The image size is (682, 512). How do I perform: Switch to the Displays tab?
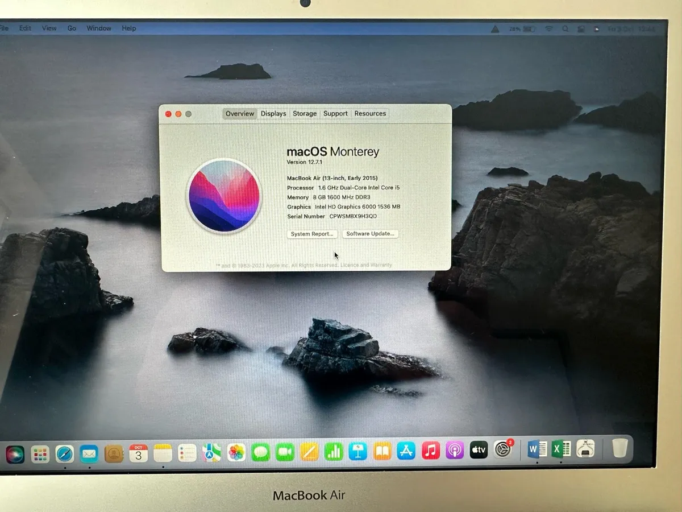click(273, 114)
